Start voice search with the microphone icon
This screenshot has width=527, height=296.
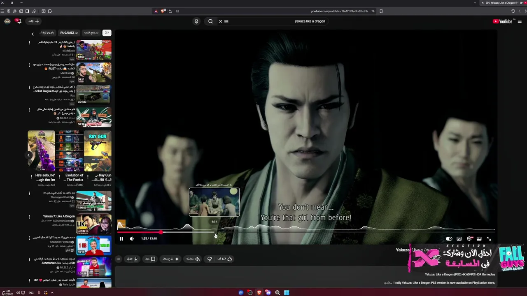pyautogui.click(x=196, y=21)
